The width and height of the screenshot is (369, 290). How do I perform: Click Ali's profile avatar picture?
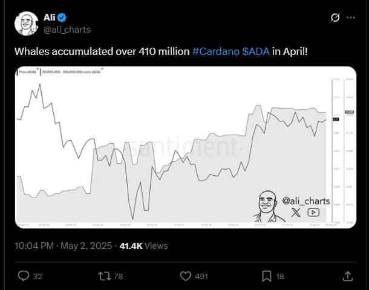pos(25,23)
